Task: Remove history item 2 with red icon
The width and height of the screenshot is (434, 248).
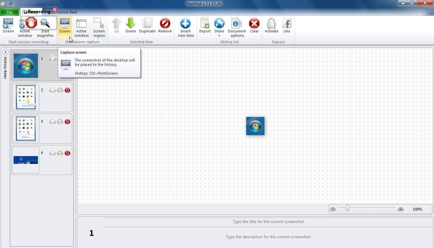Action: (x=67, y=90)
